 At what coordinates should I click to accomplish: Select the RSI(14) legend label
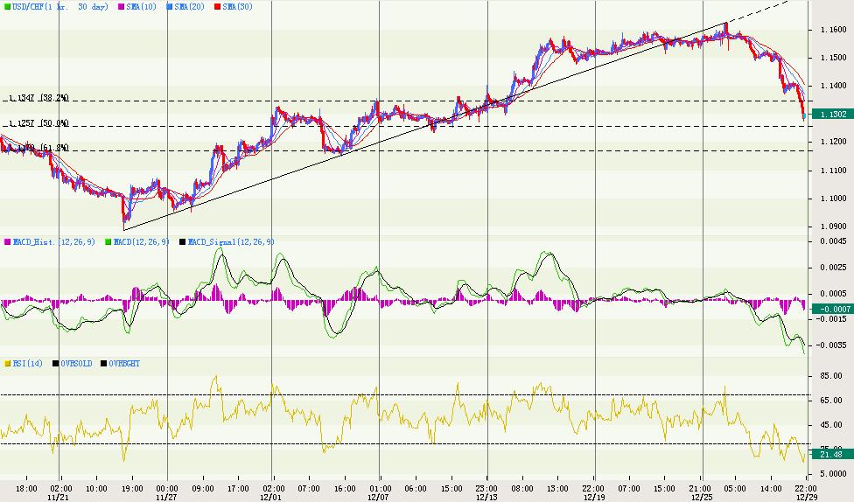coord(28,363)
